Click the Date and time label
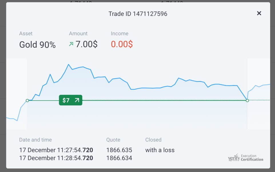The image size is (275, 172). click(x=35, y=140)
